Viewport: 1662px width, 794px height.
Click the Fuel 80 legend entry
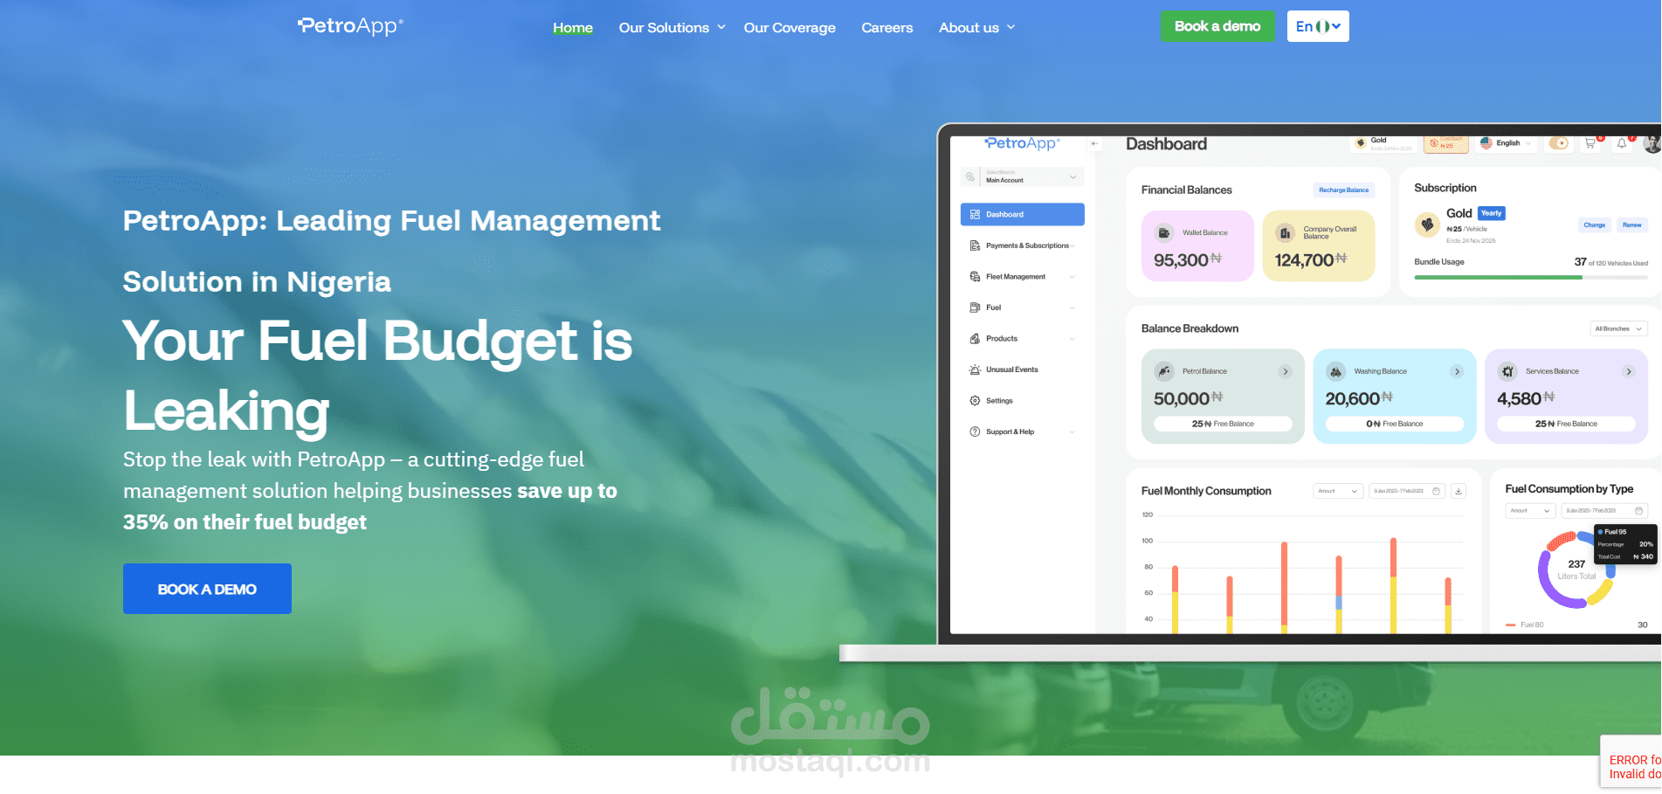coord(1525,625)
